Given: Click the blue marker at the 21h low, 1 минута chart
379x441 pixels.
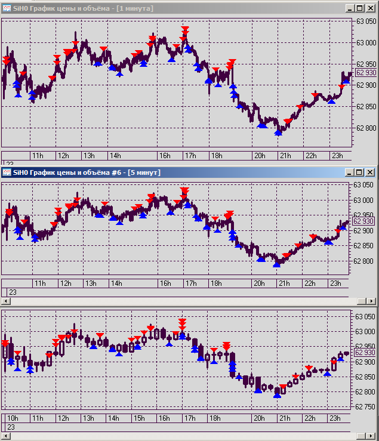Looking at the screenshot, I should point(278,133).
